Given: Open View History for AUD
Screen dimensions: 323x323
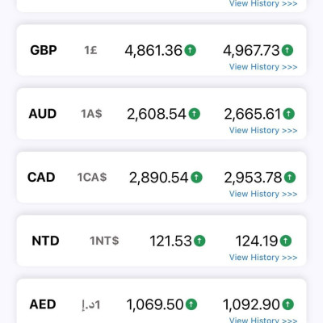Looking at the screenshot, I should (263, 130).
